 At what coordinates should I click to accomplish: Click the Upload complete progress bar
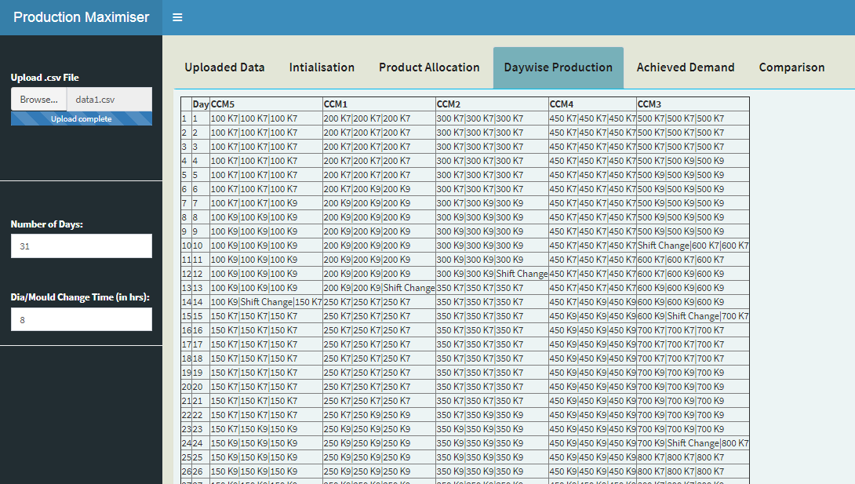coord(81,119)
